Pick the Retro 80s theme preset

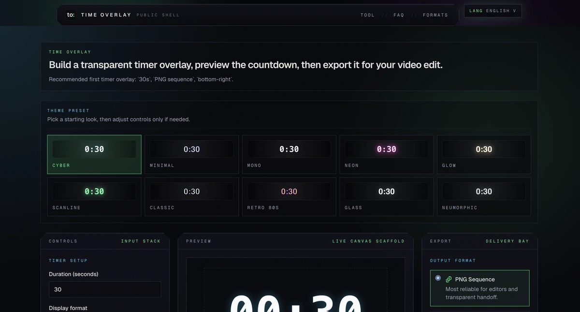pyautogui.click(x=289, y=197)
